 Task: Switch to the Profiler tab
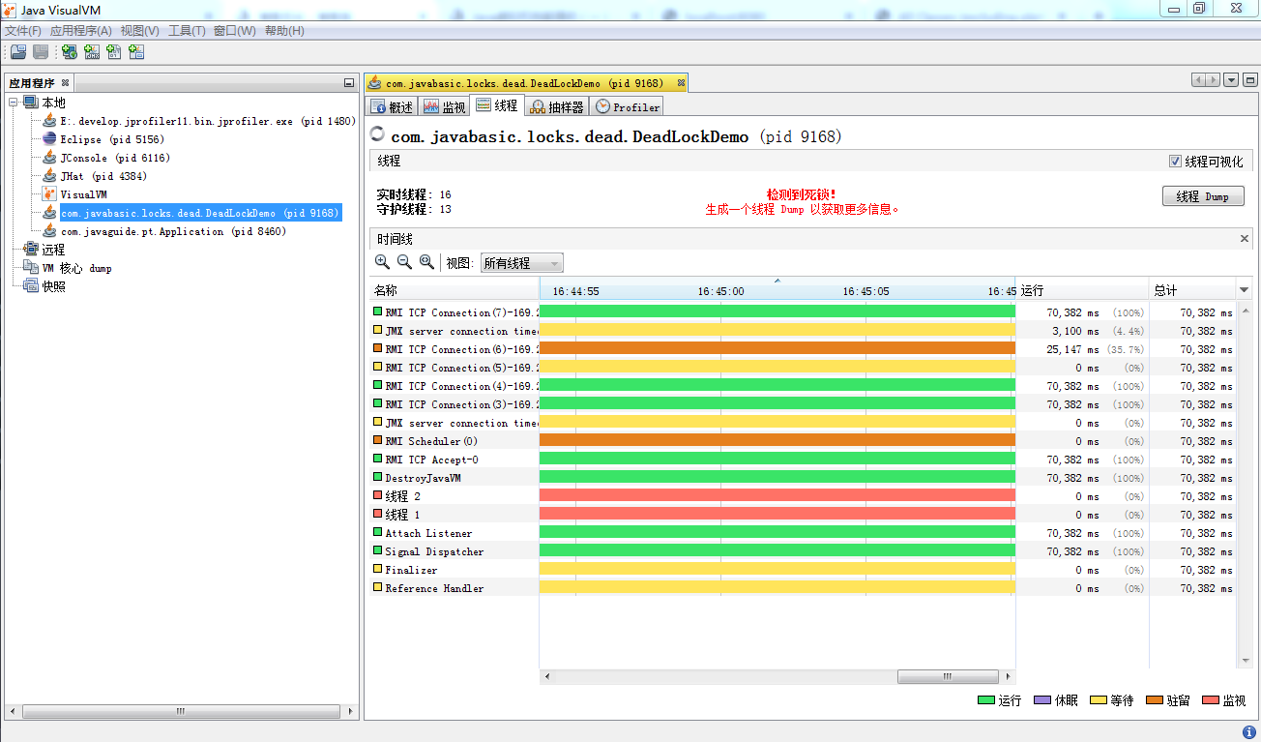coord(628,106)
